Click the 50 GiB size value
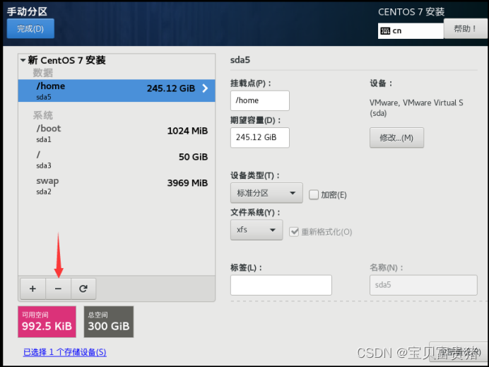Viewport: 489px width, 367px height. coord(194,157)
